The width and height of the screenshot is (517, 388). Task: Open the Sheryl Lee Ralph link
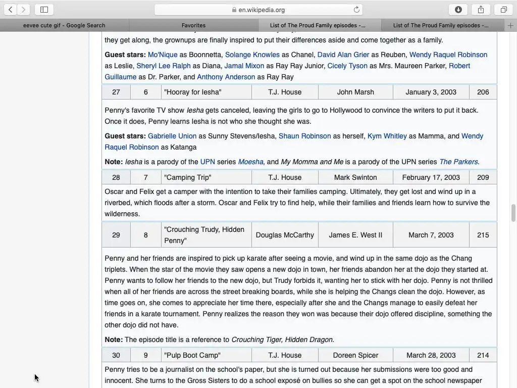(164, 66)
